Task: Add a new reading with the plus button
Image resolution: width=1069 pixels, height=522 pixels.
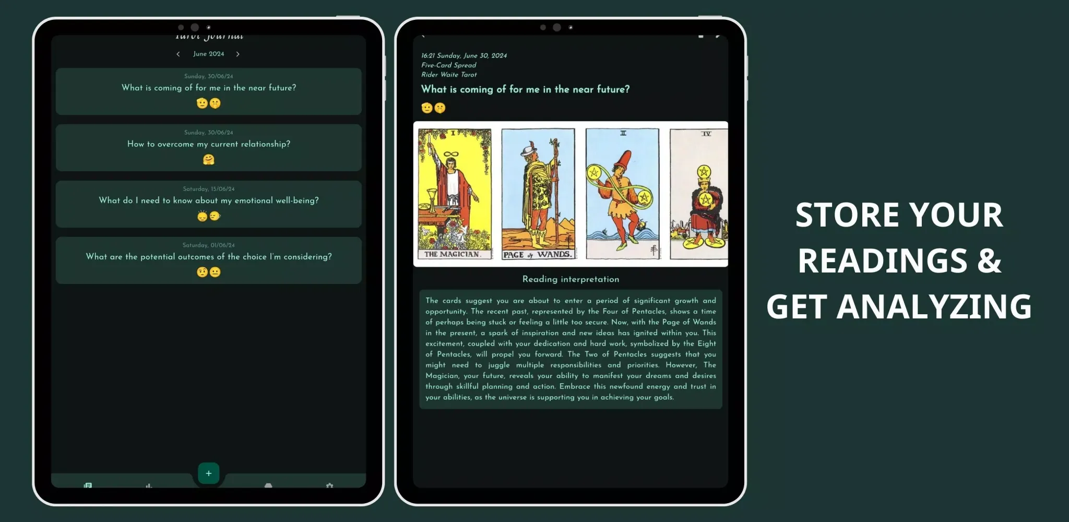Action: pos(209,473)
